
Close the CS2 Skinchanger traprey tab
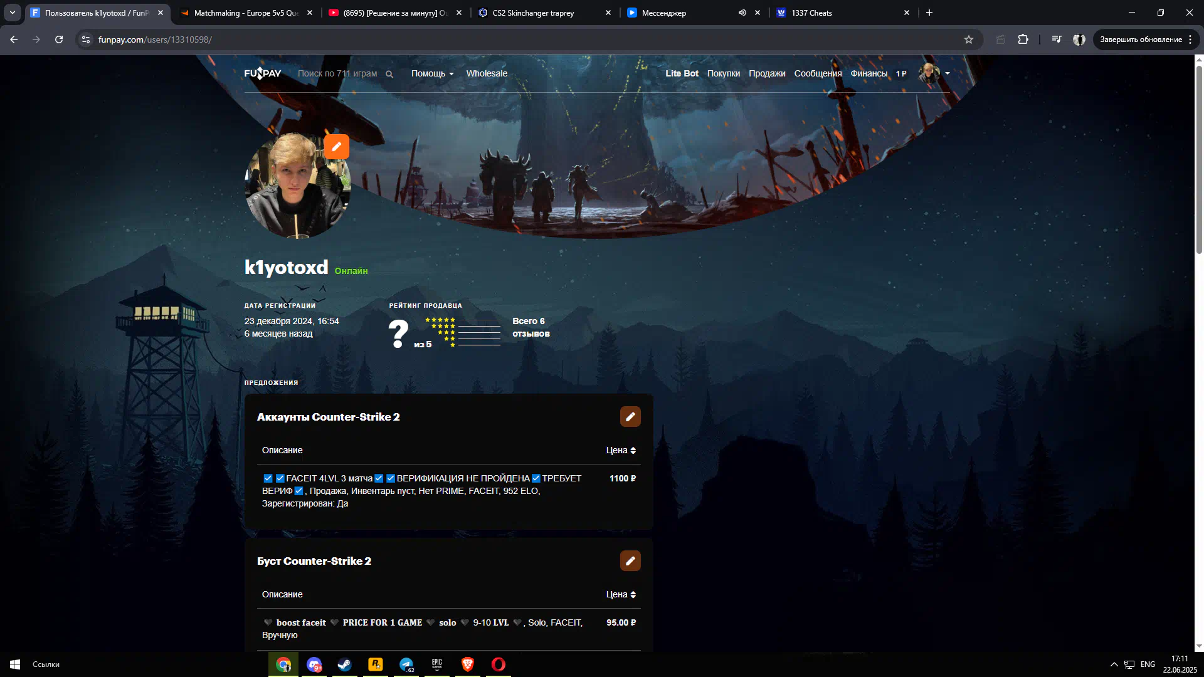pos(608,13)
